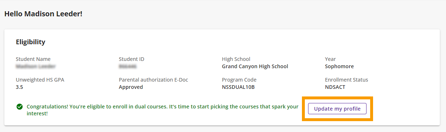Viewport: 446px width, 132px height.
Task: Select the 3.5 GPA value
Action: pyautogui.click(x=20, y=87)
